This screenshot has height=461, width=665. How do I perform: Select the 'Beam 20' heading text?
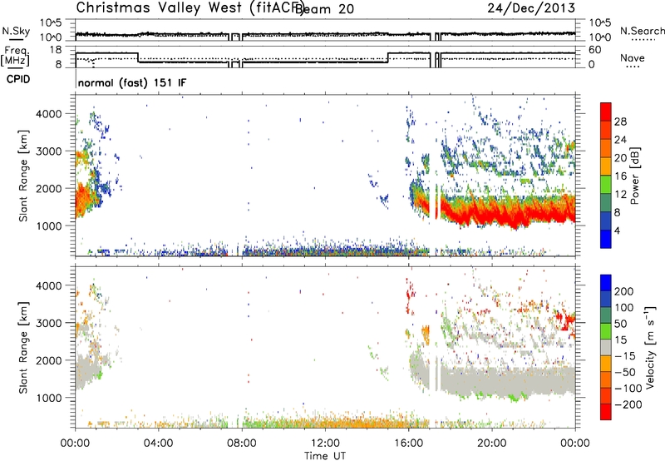click(x=324, y=9)
